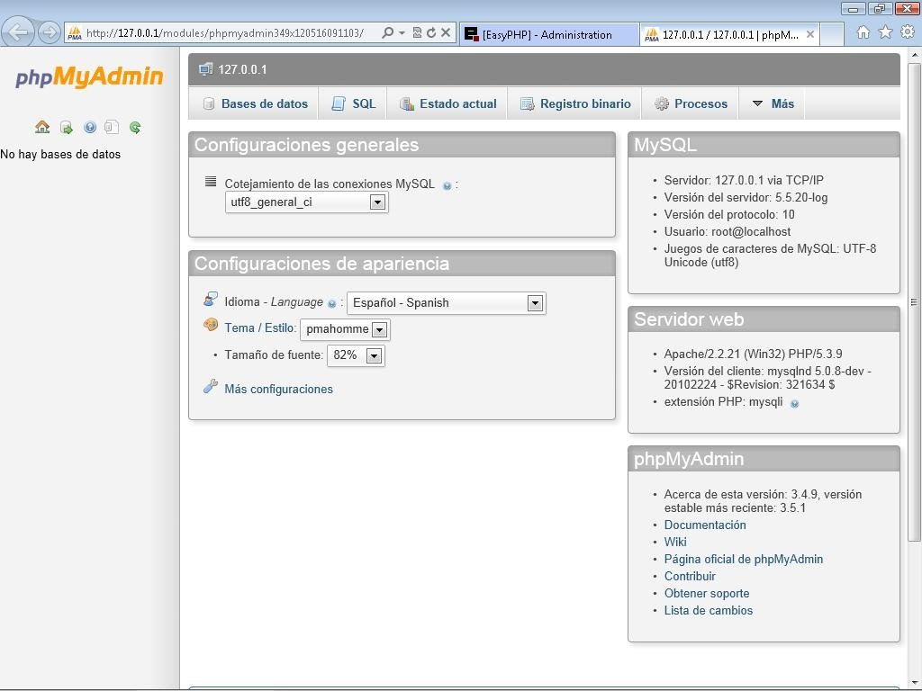The image size is (922, 691).
Task: Open the Bases de datos tab
Action: (254, 104)
